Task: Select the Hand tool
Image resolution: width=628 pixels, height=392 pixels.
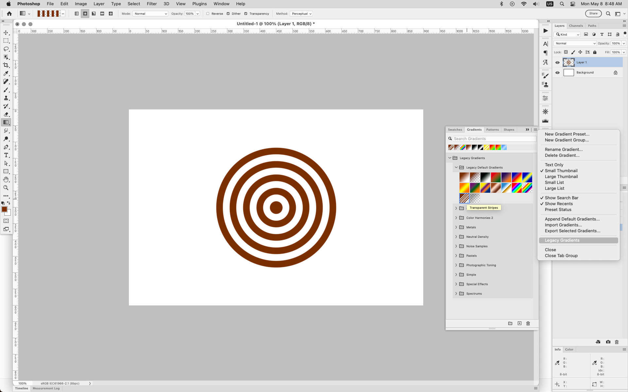Action: 6,179
